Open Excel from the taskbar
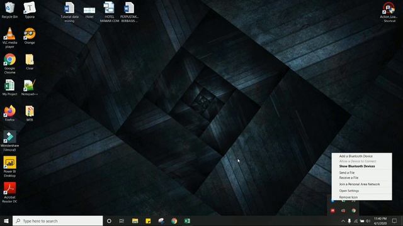The width and height of the screenshot is (403, 226). [187, 221]
